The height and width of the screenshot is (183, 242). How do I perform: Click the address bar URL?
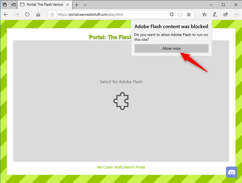[x=90, y=15]
